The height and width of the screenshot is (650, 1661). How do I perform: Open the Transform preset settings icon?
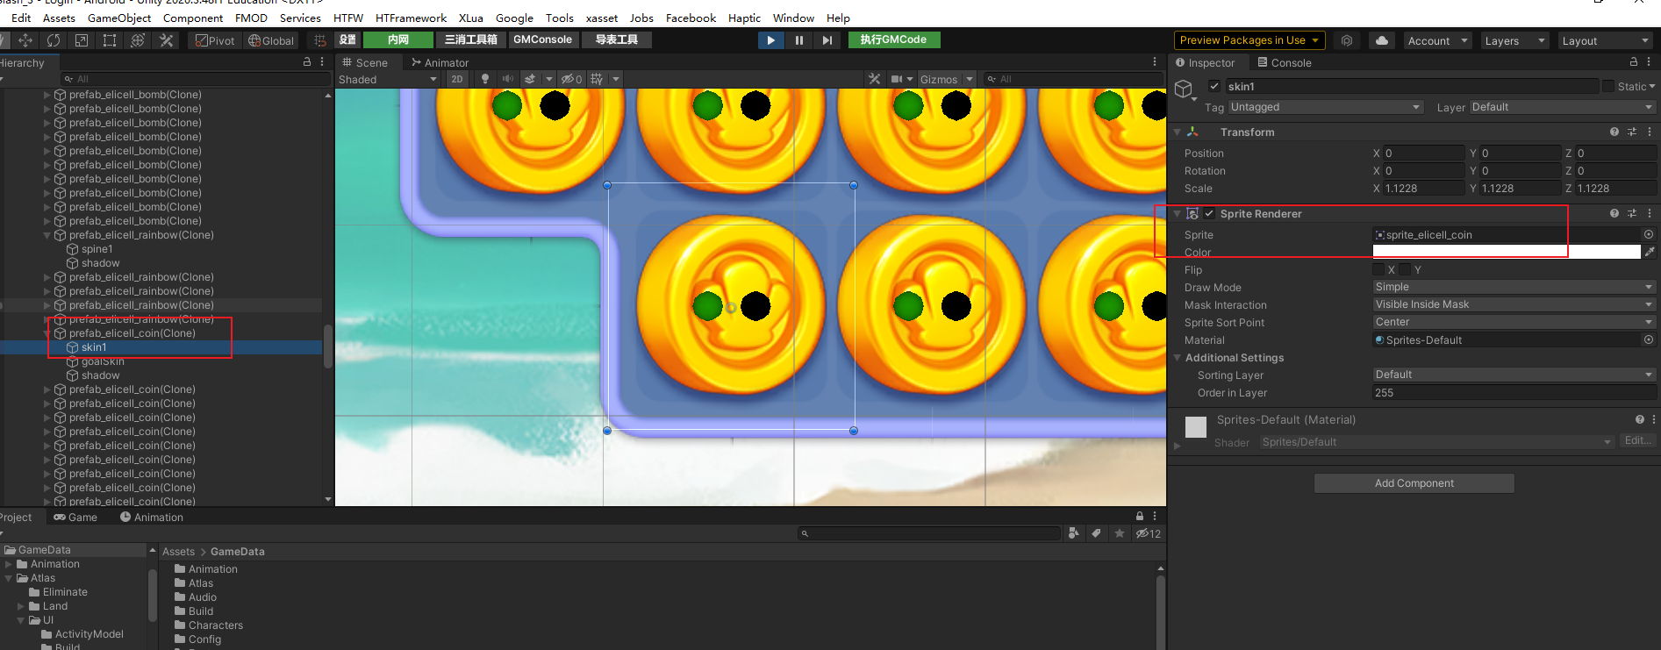point(1632,132)
